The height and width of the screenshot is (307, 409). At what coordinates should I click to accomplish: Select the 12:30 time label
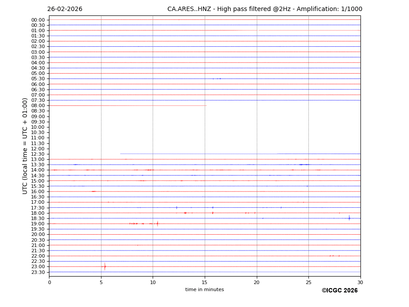(x=38, y=154)
